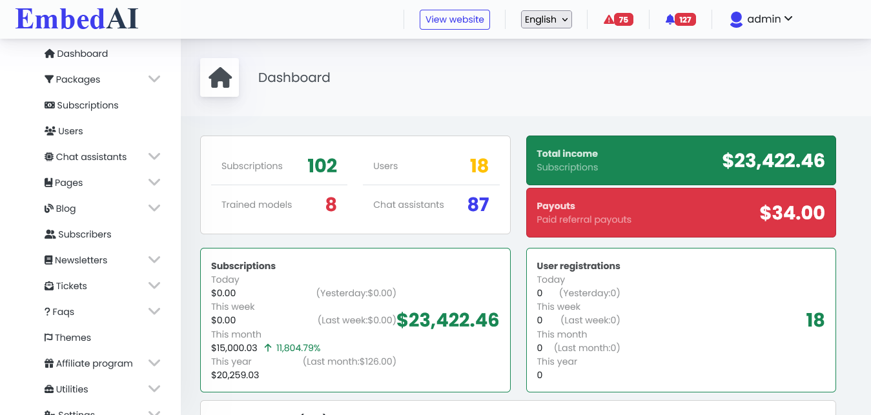Expand the Packages submenu chevron

tap(154, 79)
